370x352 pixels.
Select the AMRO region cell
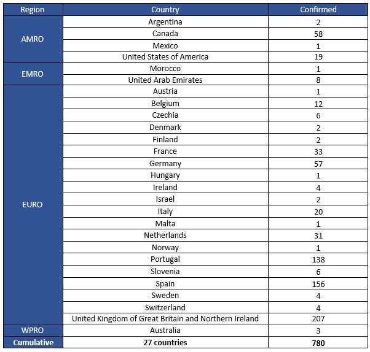[x=32, y=39]
